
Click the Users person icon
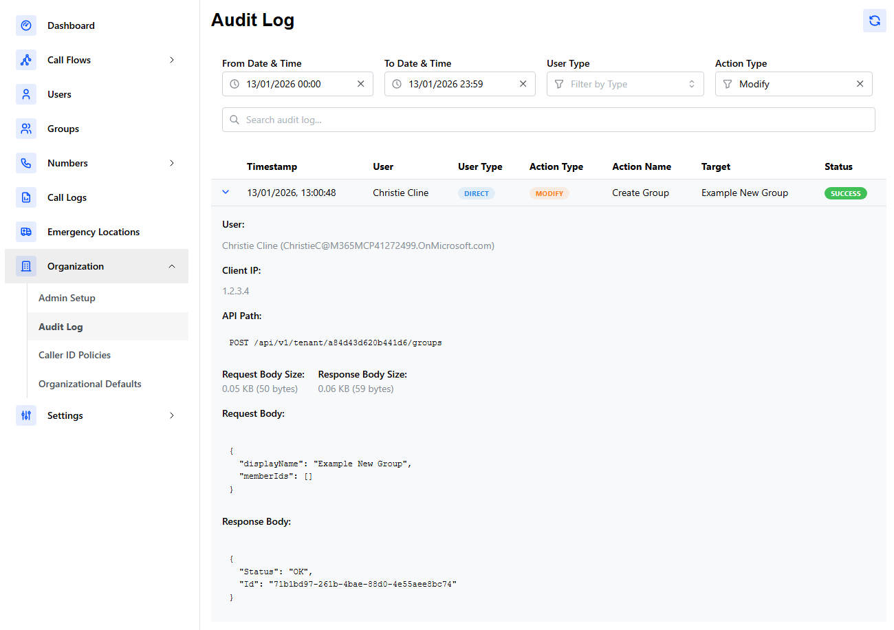tap(26, 94)
